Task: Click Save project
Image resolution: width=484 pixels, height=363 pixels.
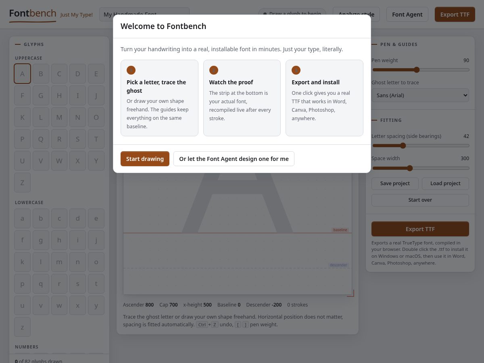Action: coord(395,184)
